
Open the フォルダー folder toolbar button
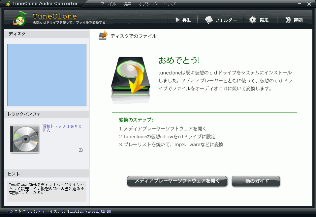pos(221,20)
